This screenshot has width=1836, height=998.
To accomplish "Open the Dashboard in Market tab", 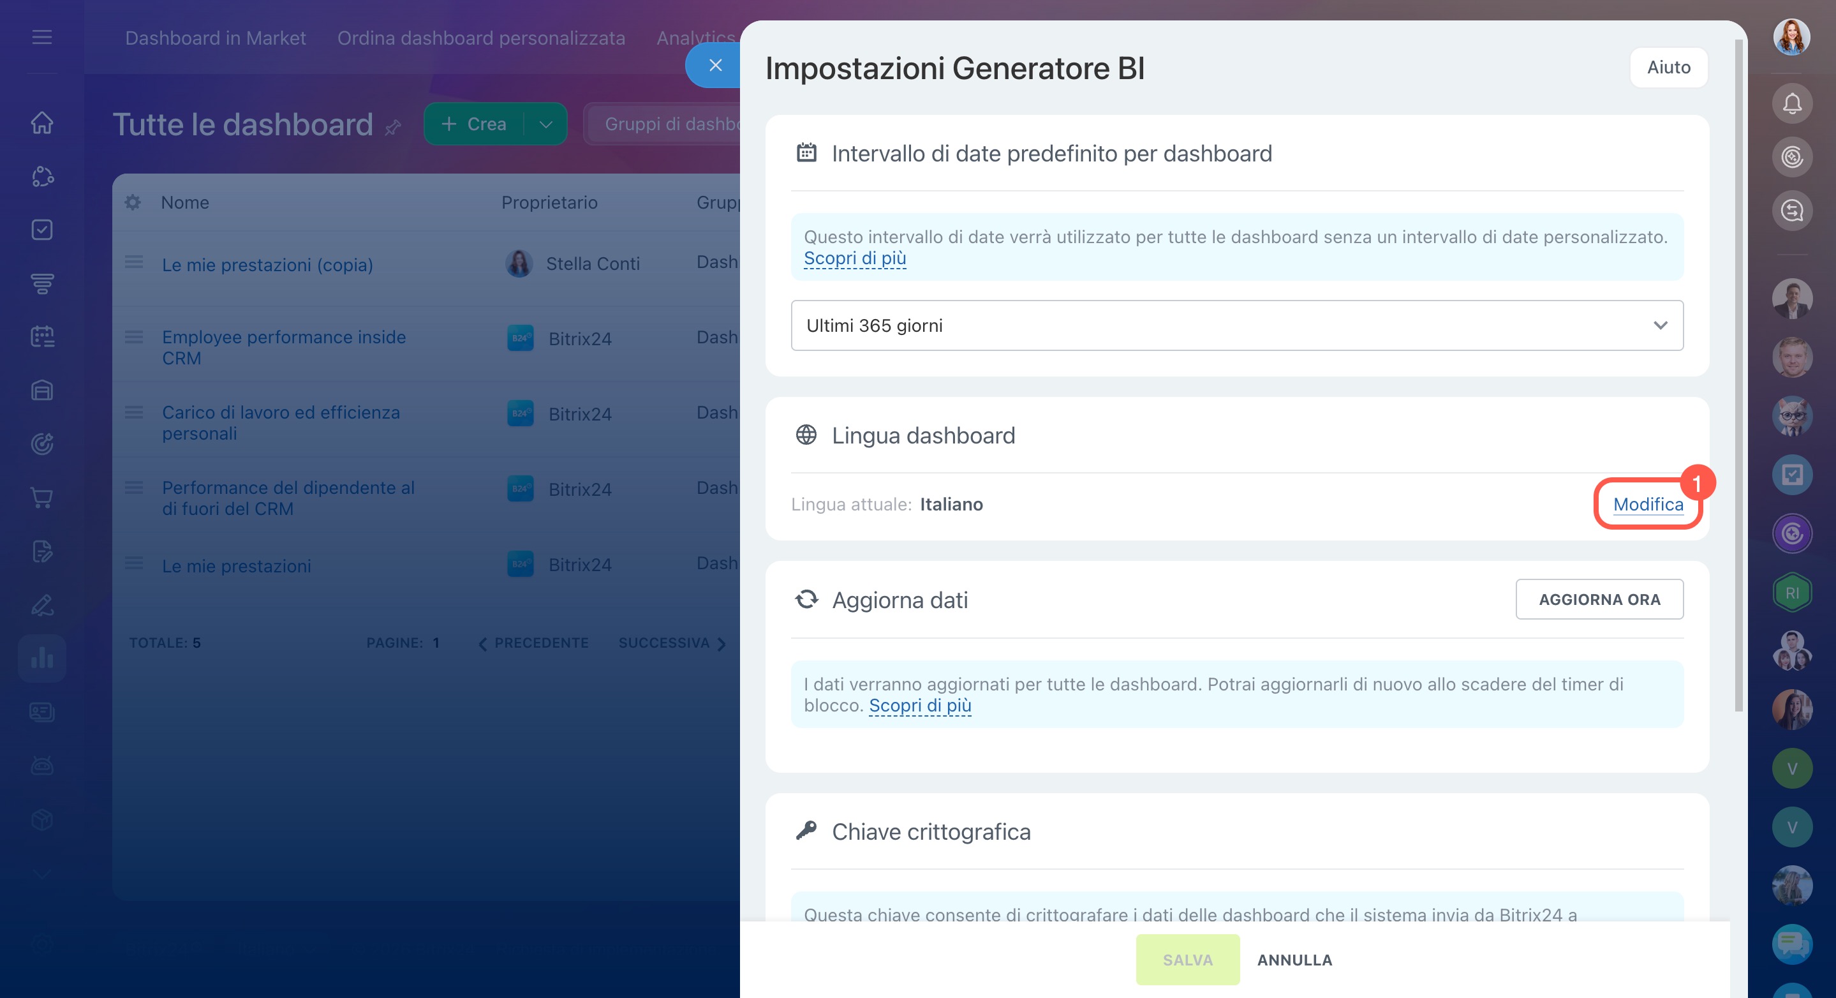I will (215, 38).
